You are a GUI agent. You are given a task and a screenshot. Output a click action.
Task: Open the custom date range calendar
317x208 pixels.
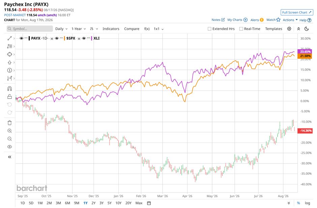[149, 203]
